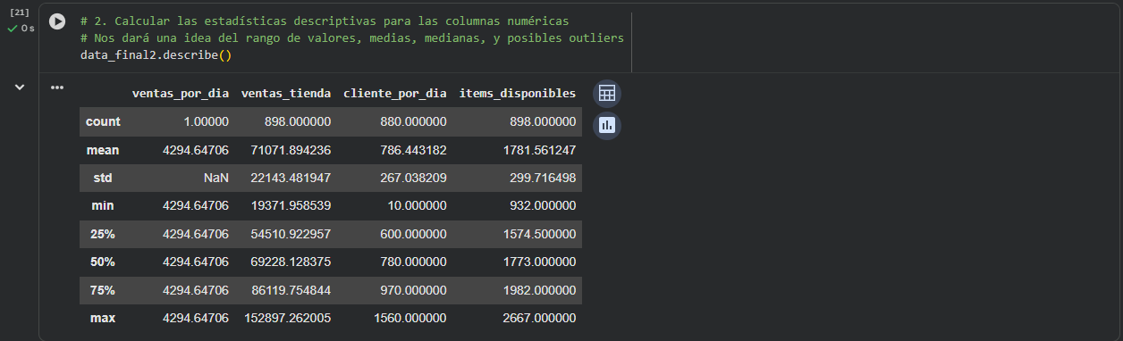The height and width of the screenshot is (341, 1123).
Task: Run cell 21 with the play button
Action: pyautogui.click(x=57, y=21)
